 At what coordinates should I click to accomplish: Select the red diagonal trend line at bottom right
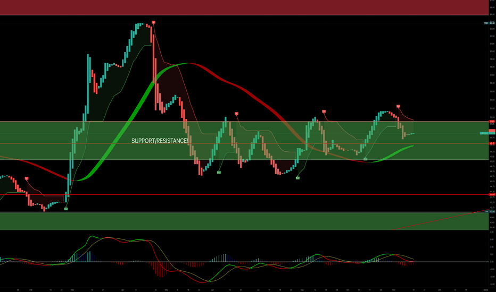tap(440, 220)
